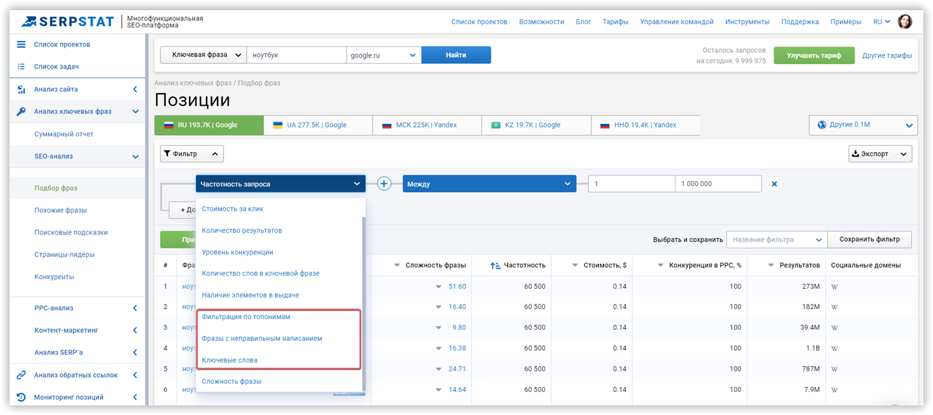The image size is (933, 415).
Task: Click the round plus icon after Частотность запроса
Action: tap(384, 184)
